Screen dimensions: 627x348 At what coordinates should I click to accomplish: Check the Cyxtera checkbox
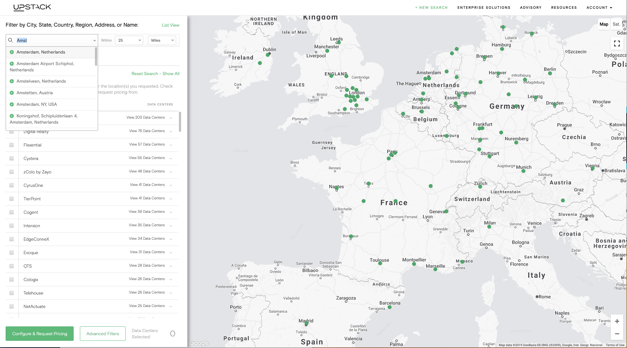(12, 158)
